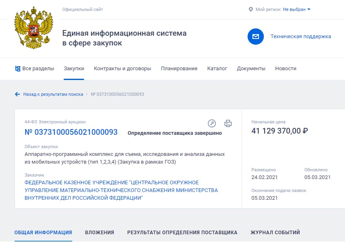This screenshot has width=345, height=246.
Task: Click the print icon
Action: click(228, 123)
